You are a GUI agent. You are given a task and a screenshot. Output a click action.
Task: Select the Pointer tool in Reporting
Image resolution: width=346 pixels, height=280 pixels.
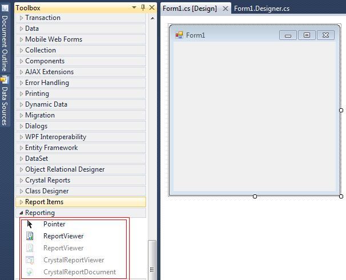(x=30, y=224)
